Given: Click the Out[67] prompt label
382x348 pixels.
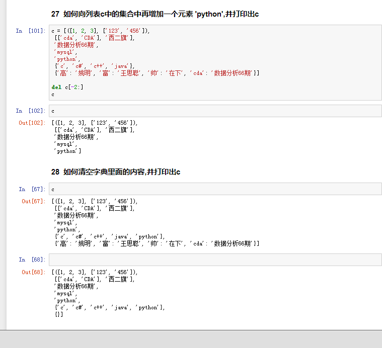Looking at the screenshot, I should [34, 201].
